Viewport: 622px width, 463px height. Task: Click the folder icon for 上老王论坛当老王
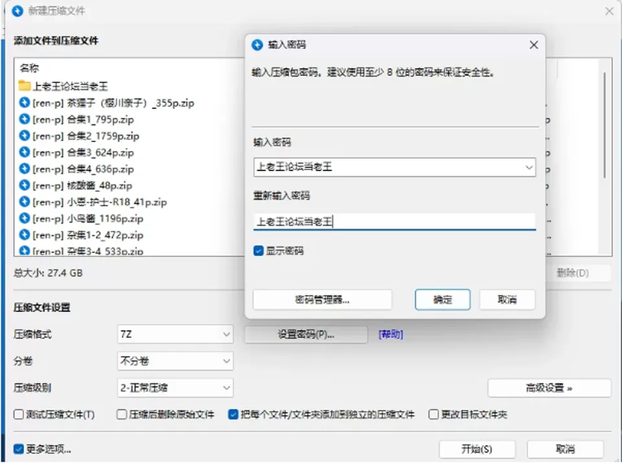coord(25,86)
